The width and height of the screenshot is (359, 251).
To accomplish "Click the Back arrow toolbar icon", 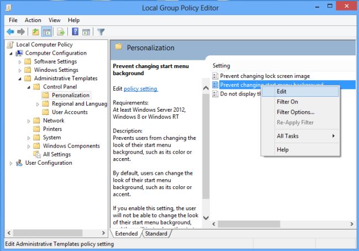I will click(10, 32).
